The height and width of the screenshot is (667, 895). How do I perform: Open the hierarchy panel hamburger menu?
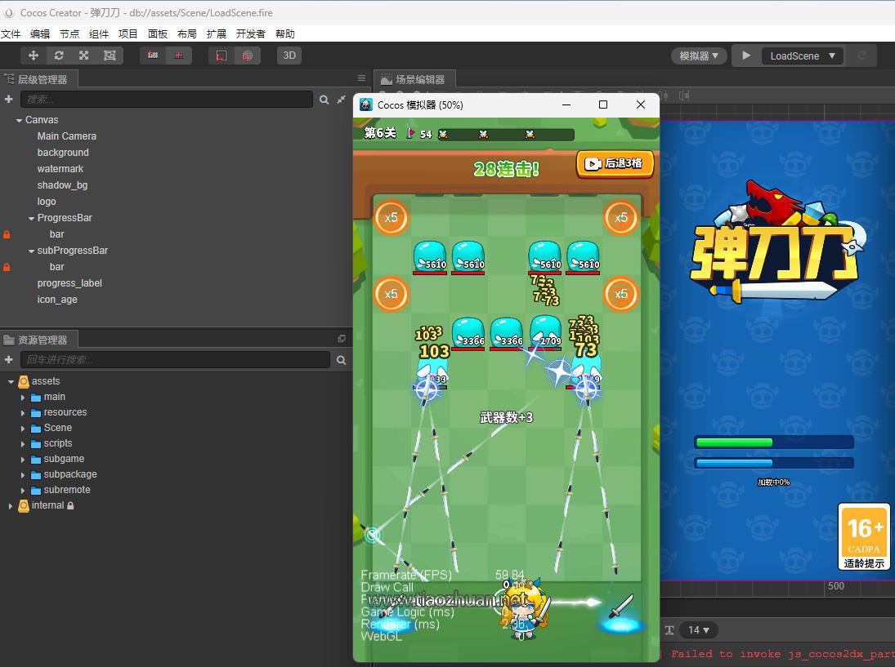[x=361, y=78]
